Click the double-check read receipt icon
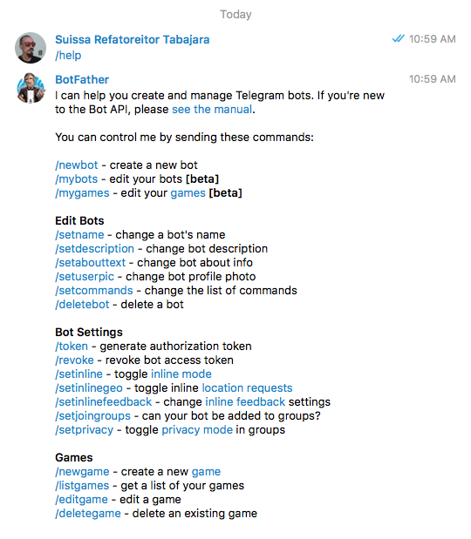 (x=398, y=38)
